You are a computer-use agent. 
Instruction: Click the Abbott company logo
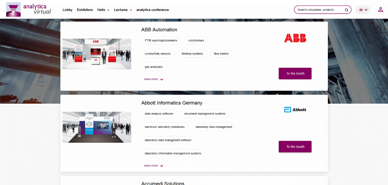[295, 110]
